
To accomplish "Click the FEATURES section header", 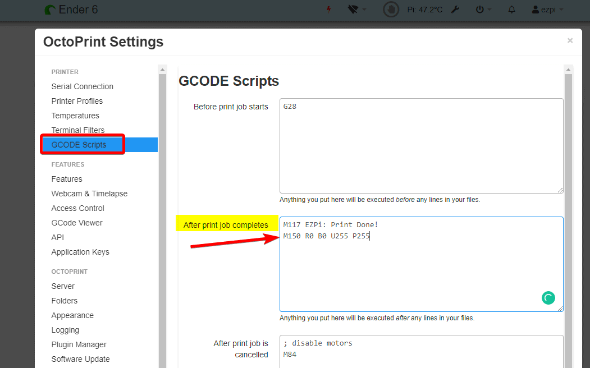I will pos(68,164).
